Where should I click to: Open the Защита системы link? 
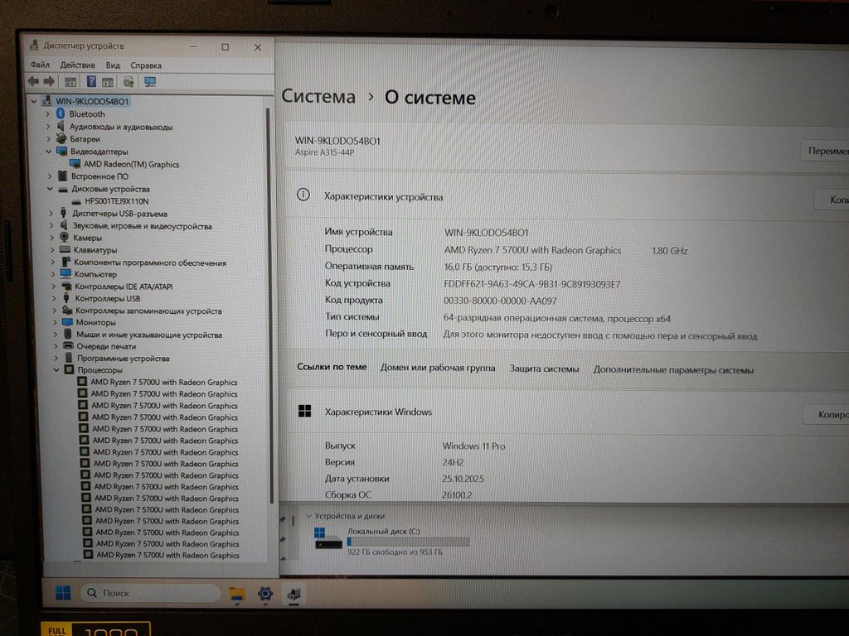pyautogui.click(x=544, y=369)
